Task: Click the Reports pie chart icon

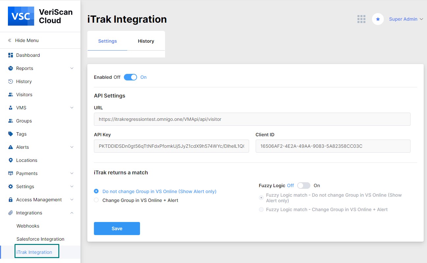Action: [11, 68]
